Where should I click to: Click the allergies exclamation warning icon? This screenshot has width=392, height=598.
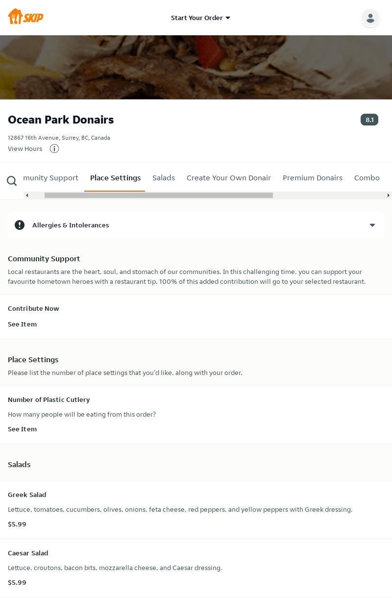tap(20, 225)
